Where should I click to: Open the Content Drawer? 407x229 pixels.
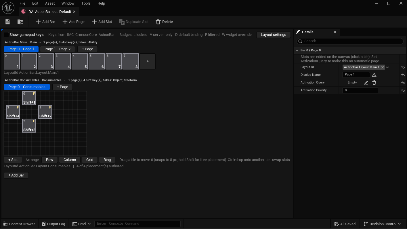19,224
